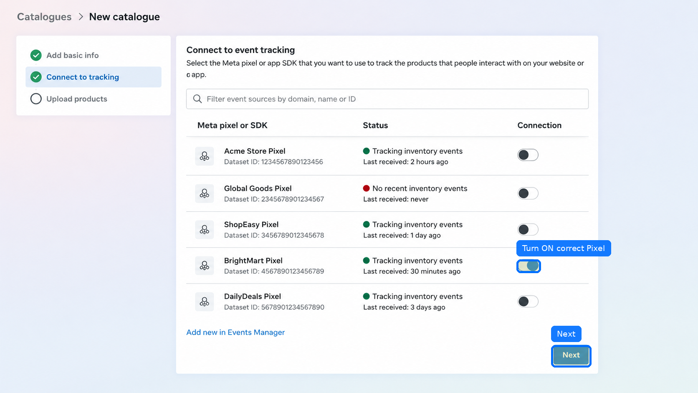
Task: Click the green checkmark beside Add basic info
Action: (x=36, y=55)
